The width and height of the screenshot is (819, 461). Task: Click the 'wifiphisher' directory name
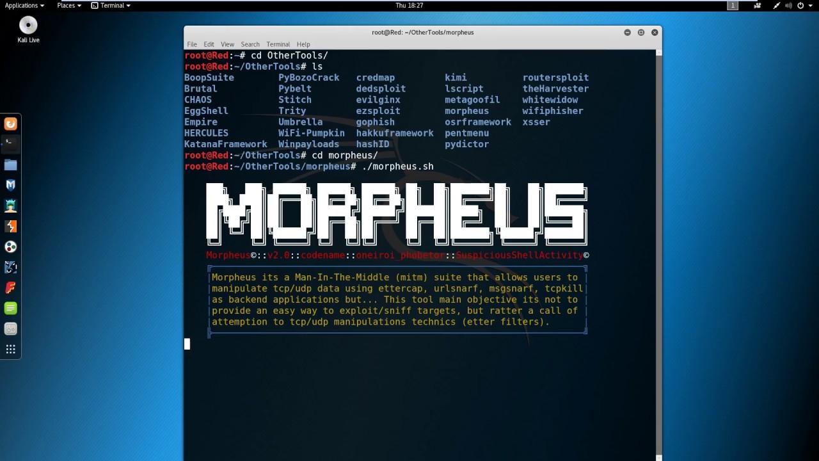tap(553, 111)
